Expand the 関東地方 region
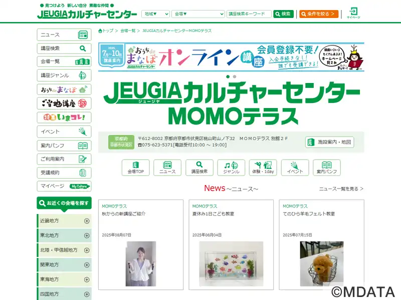Image resolution: width=401 pixels, height=300 pixels. click(x=64, y=264)
